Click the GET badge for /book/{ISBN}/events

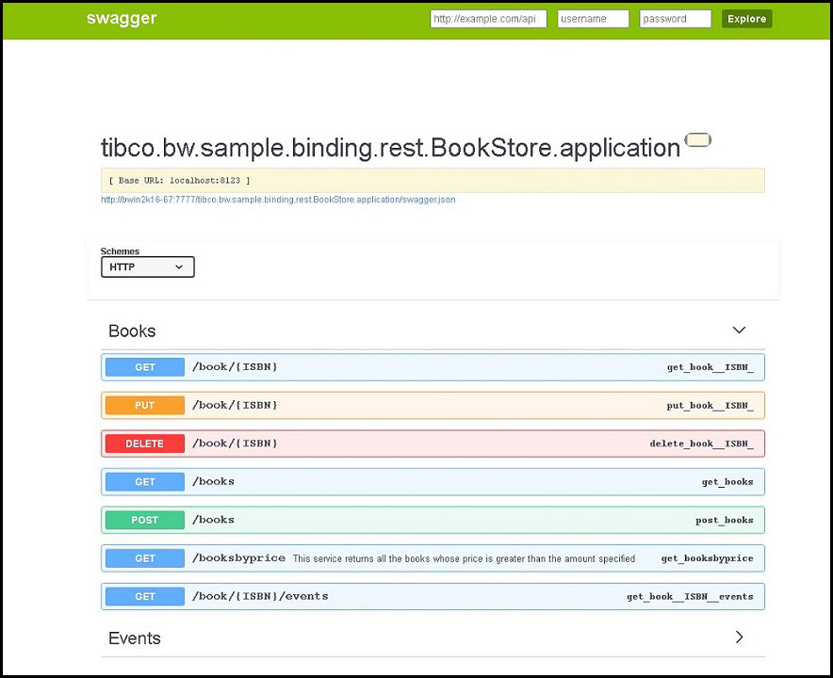(145, 596)
